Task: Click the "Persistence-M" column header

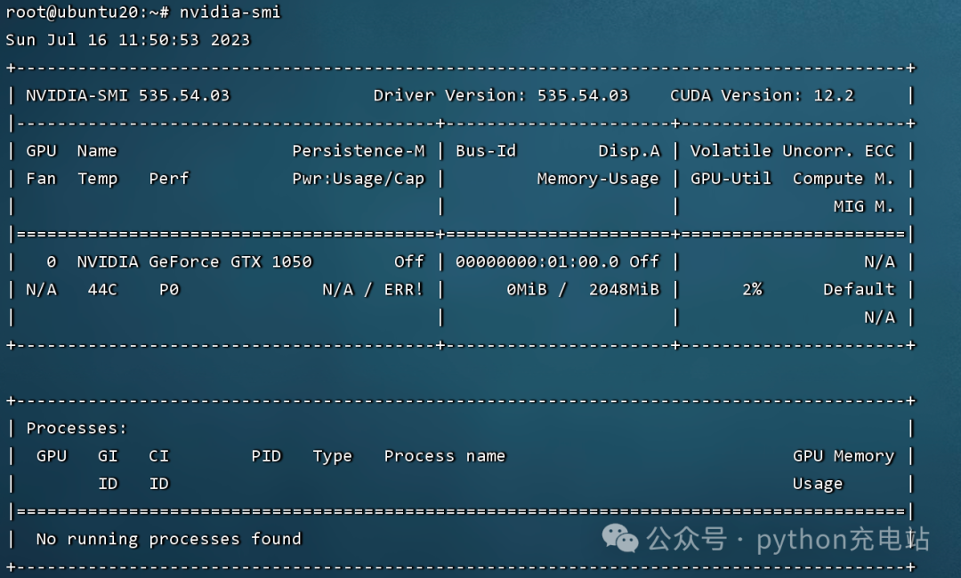Action: point(359,151)
